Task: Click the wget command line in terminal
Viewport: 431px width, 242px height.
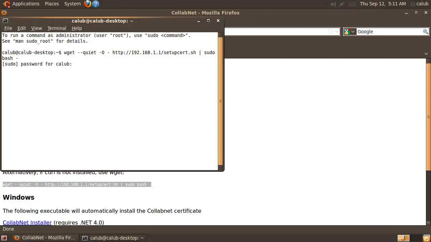Action: (x=108, y=55)
